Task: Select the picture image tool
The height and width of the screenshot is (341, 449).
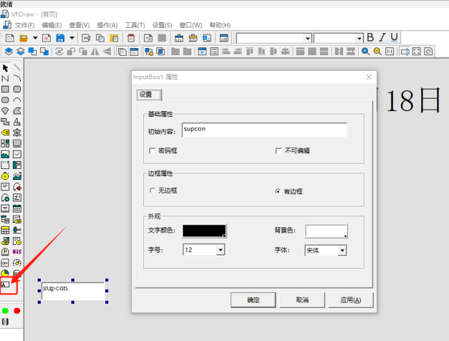Action: pyautogui.click(x=5, y=155)
